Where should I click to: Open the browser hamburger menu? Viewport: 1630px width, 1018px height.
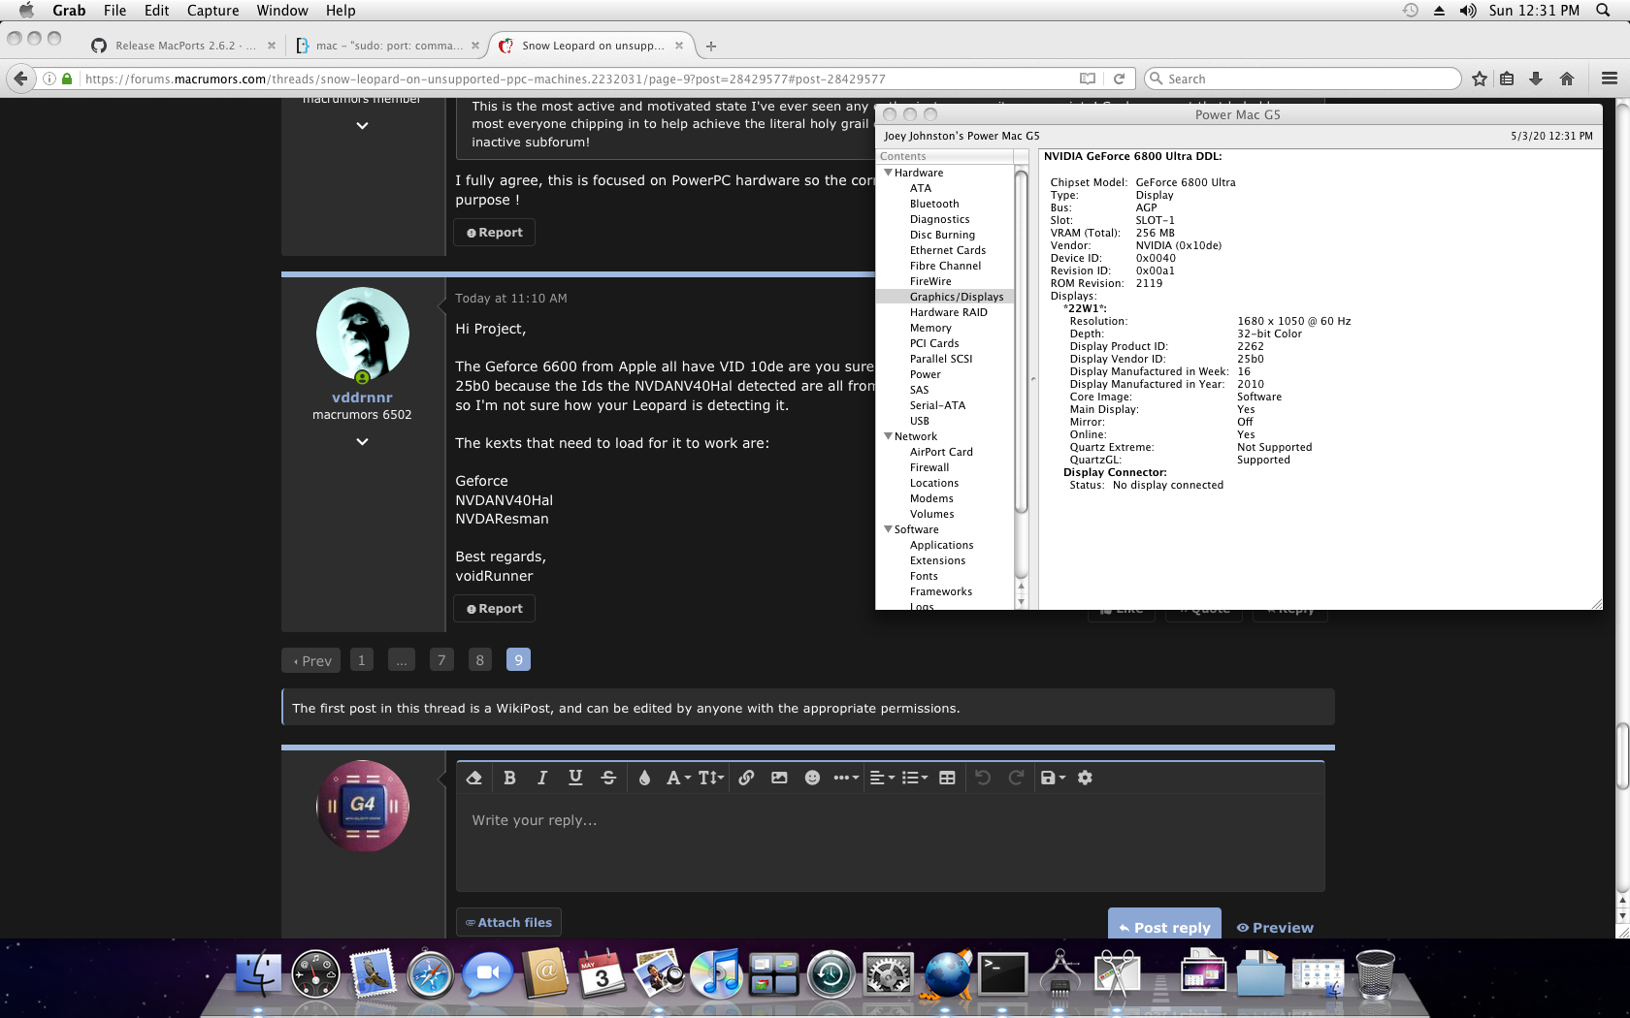coord(1610,79)
